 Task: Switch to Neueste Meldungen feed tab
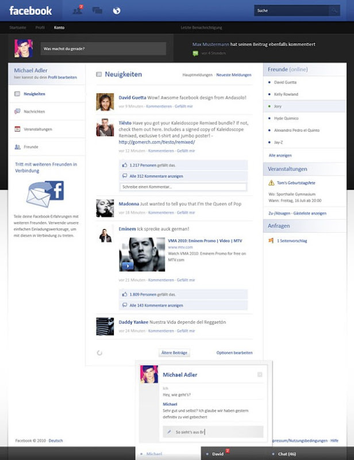[234, 75]
